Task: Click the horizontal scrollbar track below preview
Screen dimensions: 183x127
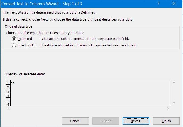Action: (88, 108)
